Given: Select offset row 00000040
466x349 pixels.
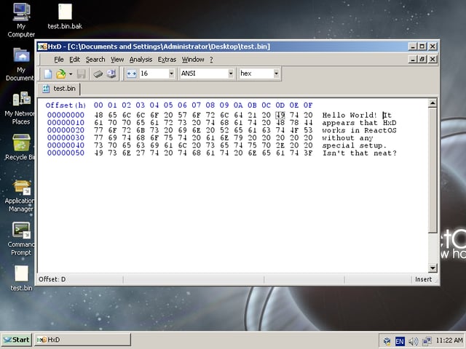Looking at the screenshot, I should pos(66,145).
